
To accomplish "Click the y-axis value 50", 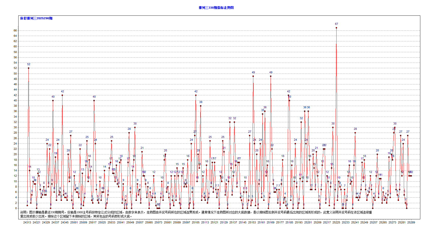I will click(x=15, y=74).
